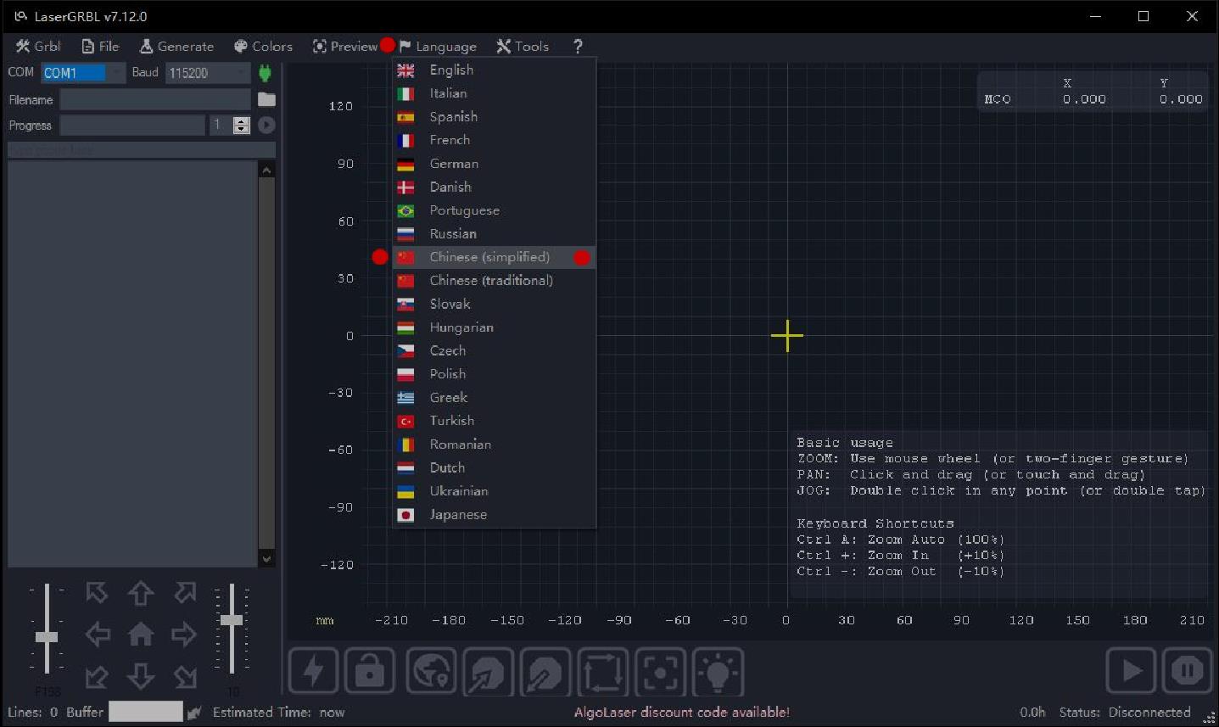Click the large pause feed-hold button
This screenshot has width=1219, height=727.
pyautogui.click(x=1187, y=671)
